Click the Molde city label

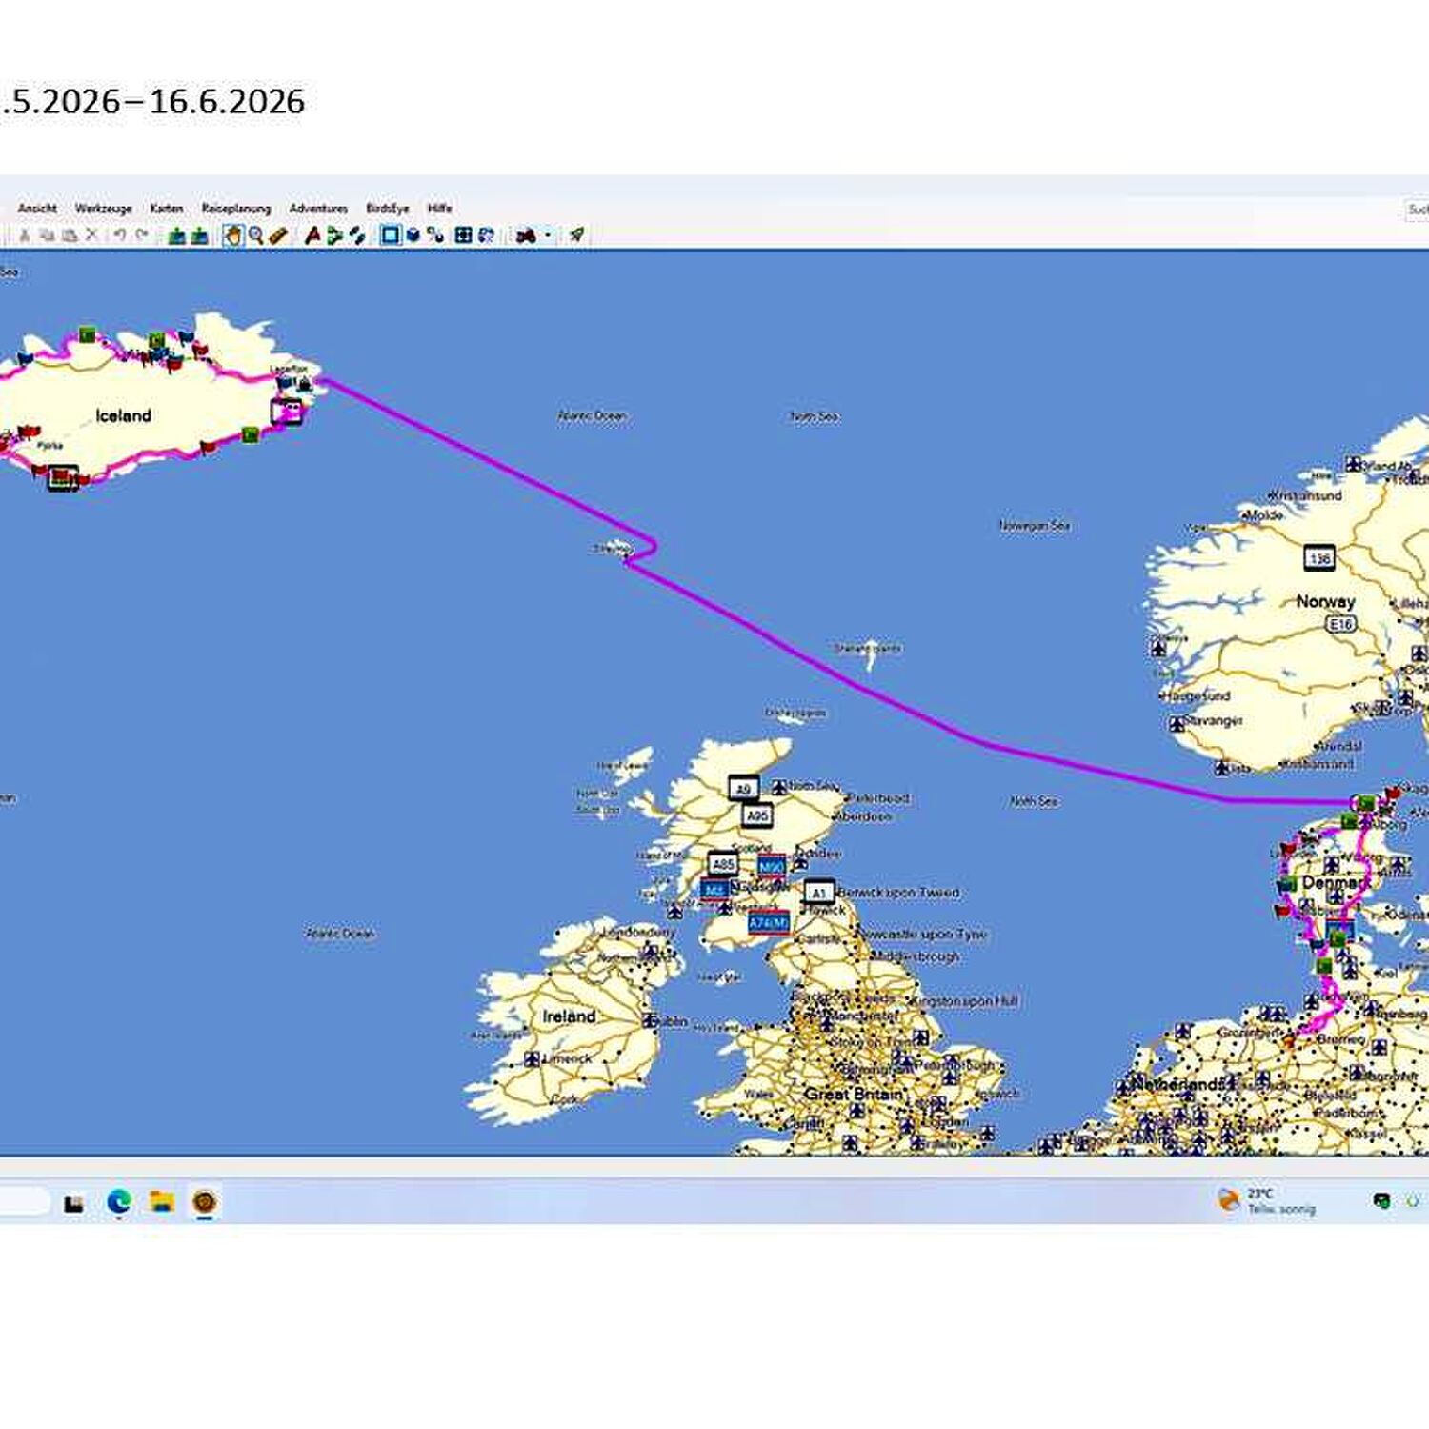(x=1264, y=514)
